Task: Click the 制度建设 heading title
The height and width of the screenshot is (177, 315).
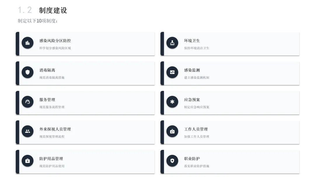Action: point(53,10)
